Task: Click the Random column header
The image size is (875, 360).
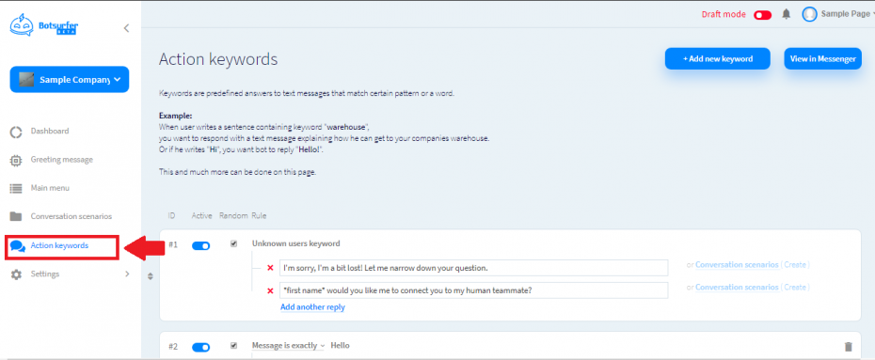Action: point(234,215)
